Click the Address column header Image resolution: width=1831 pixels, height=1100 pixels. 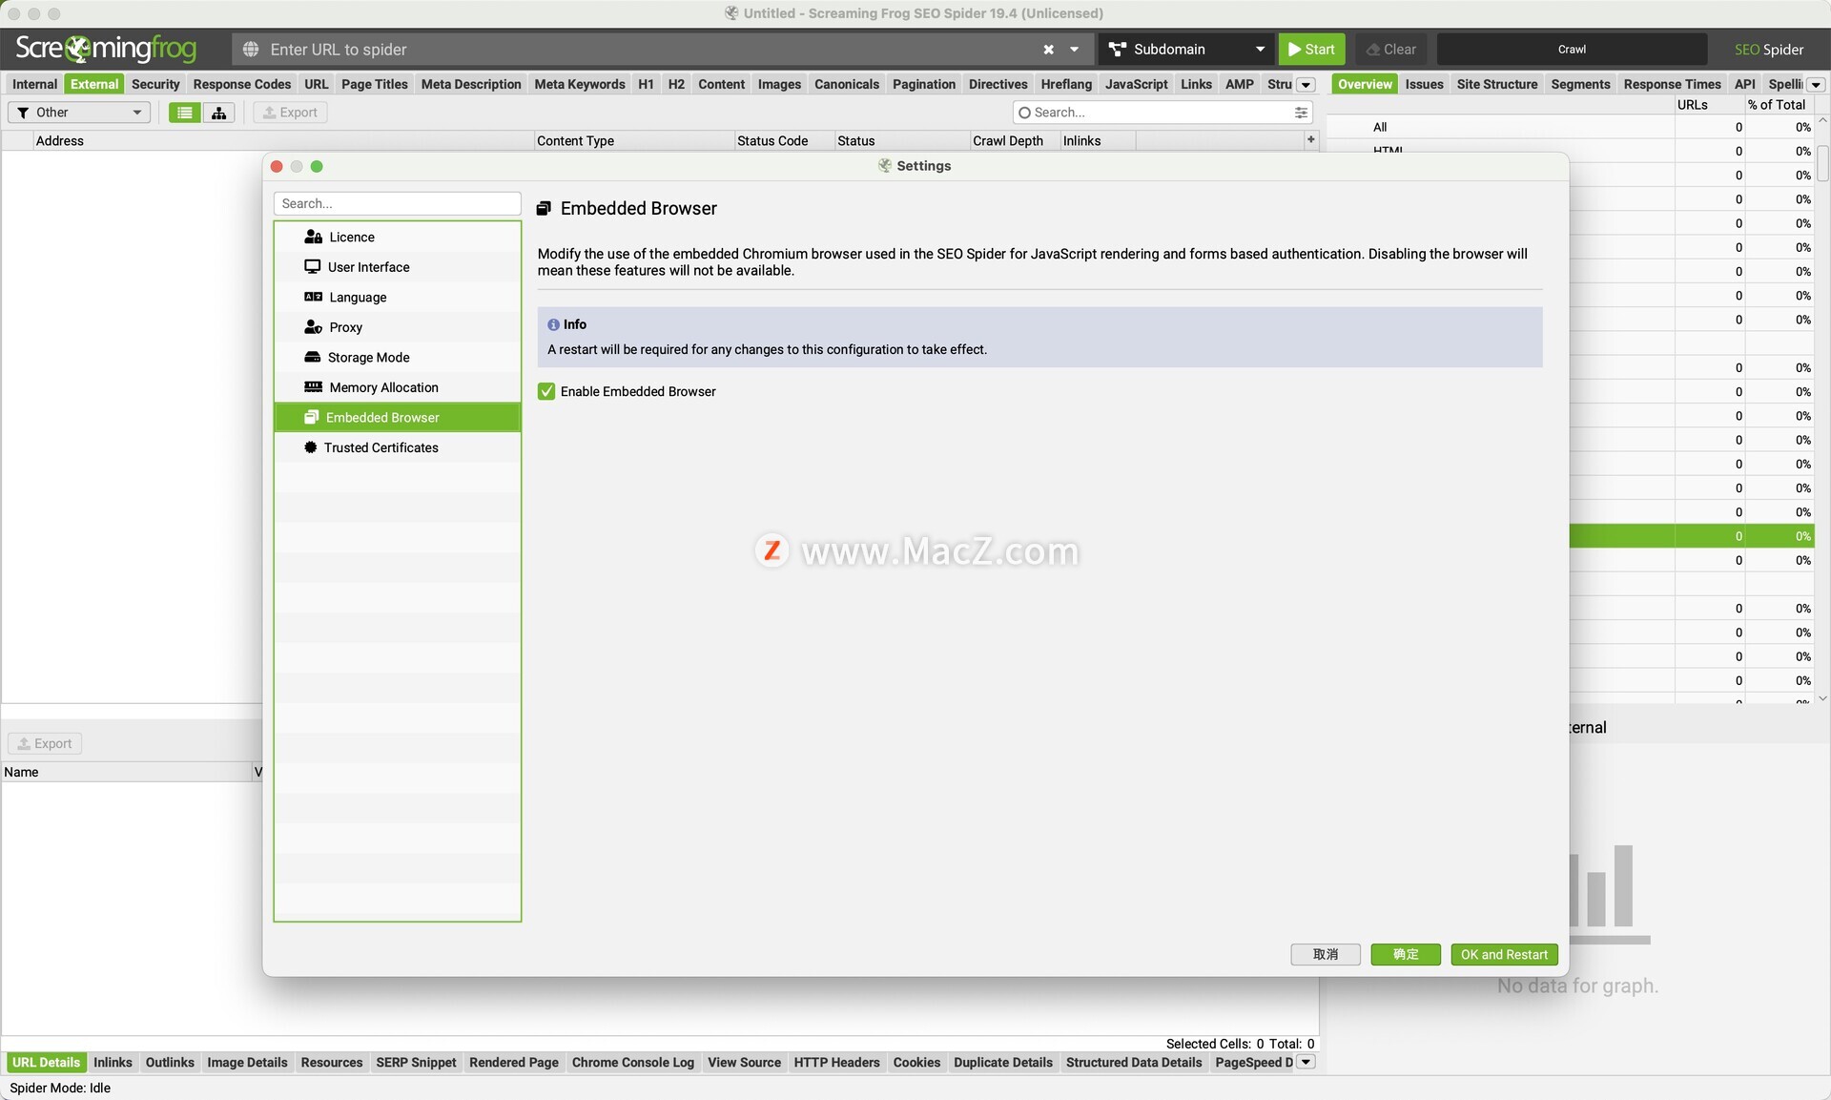(283, 140)
